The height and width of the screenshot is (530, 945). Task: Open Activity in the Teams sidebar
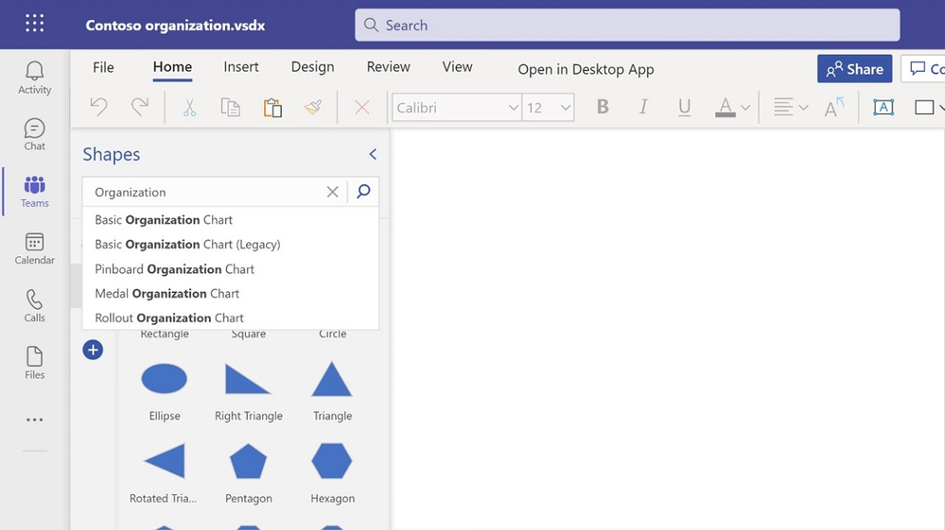(34, 78)
